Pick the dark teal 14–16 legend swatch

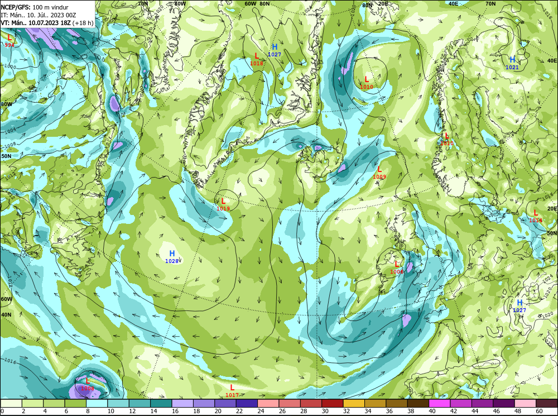pos(161,403)
